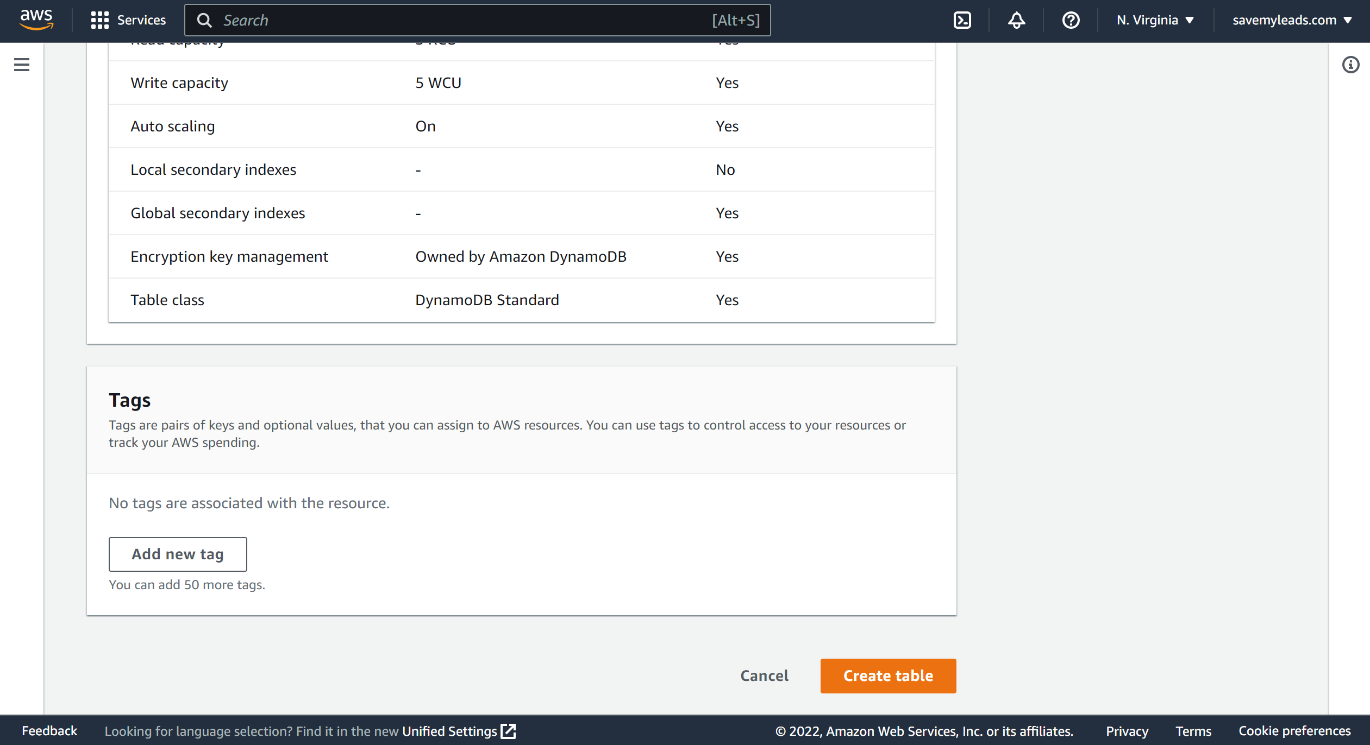Click the Cancel button
1370x745 pixels.
point(764,675)
